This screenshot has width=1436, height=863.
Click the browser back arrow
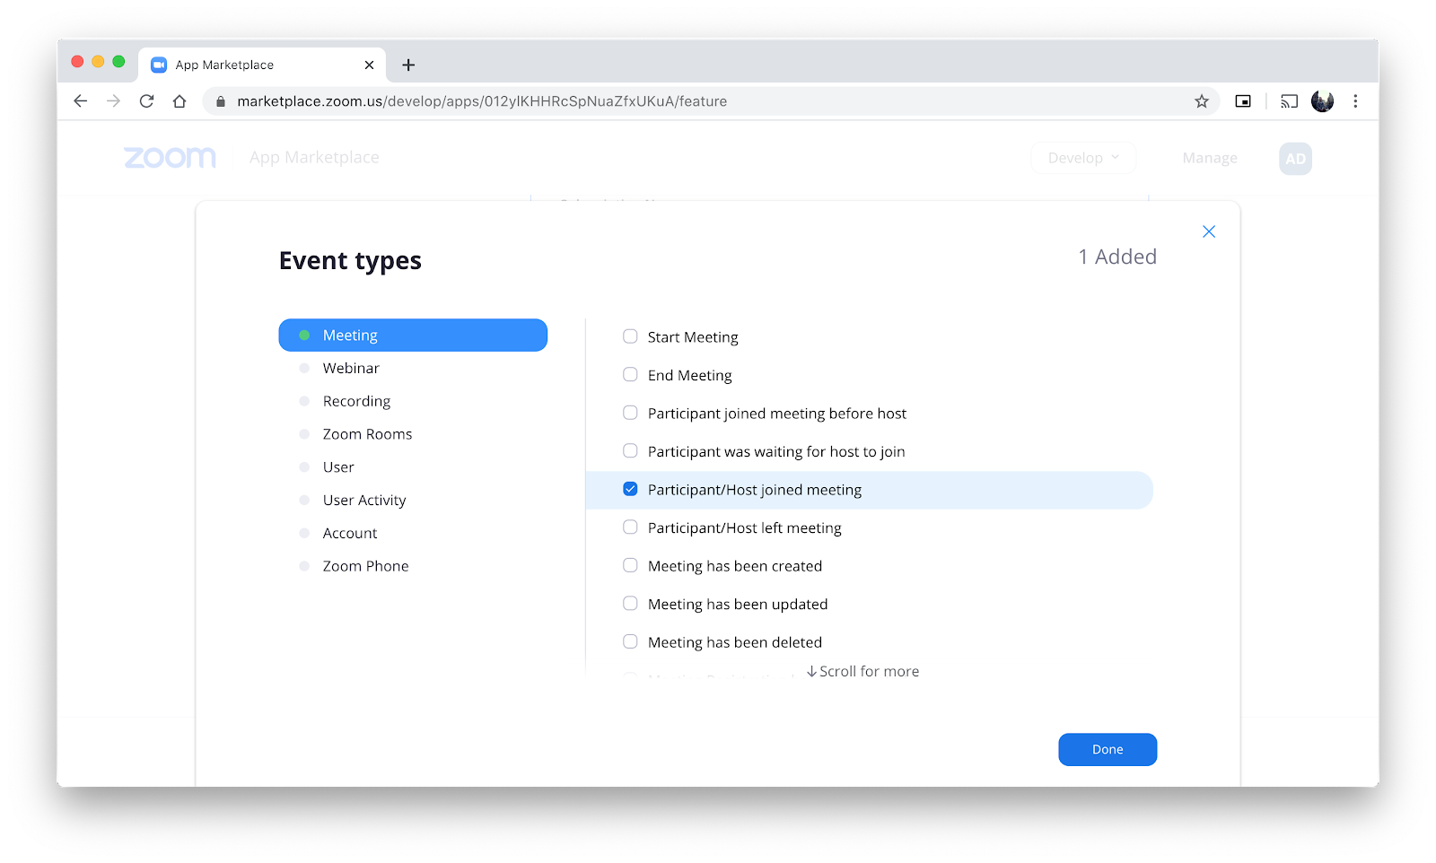coord(80,101)
